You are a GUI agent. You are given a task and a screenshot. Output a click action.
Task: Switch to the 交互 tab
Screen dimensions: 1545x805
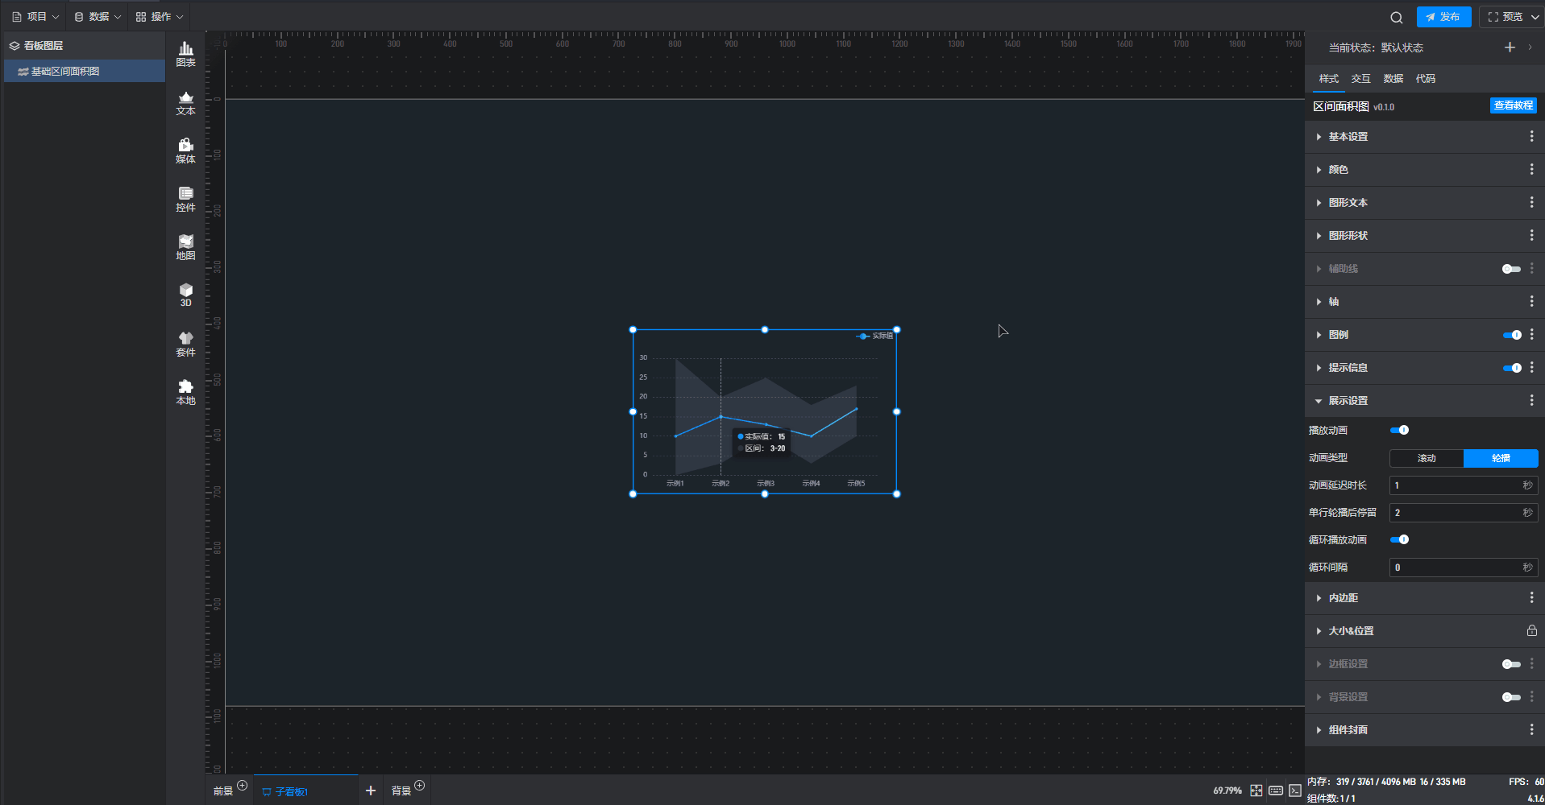pos(1360,79)
